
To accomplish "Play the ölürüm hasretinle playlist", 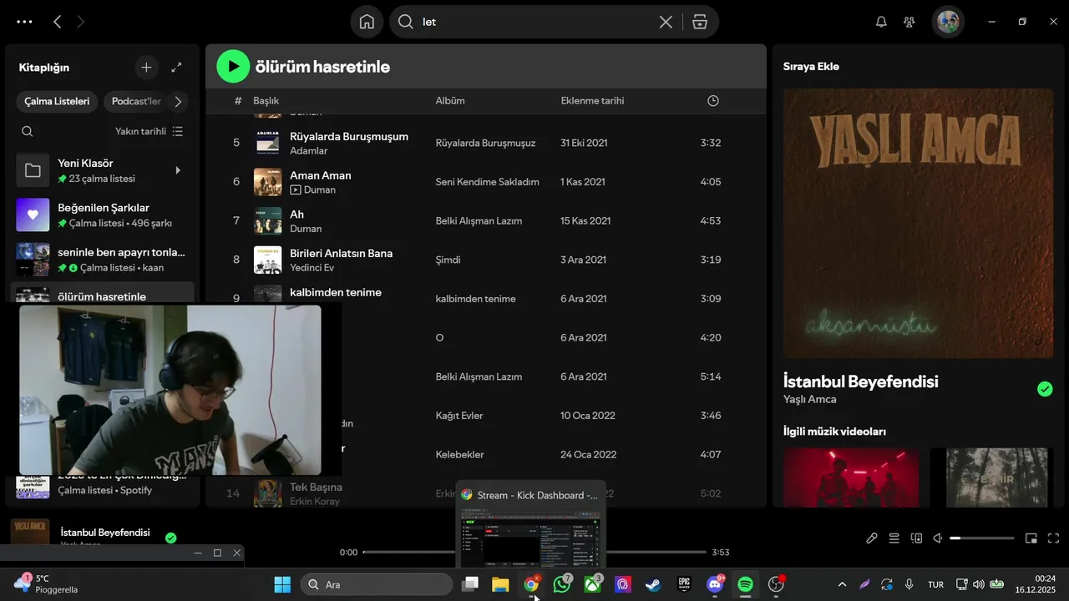I will [233, 67].
